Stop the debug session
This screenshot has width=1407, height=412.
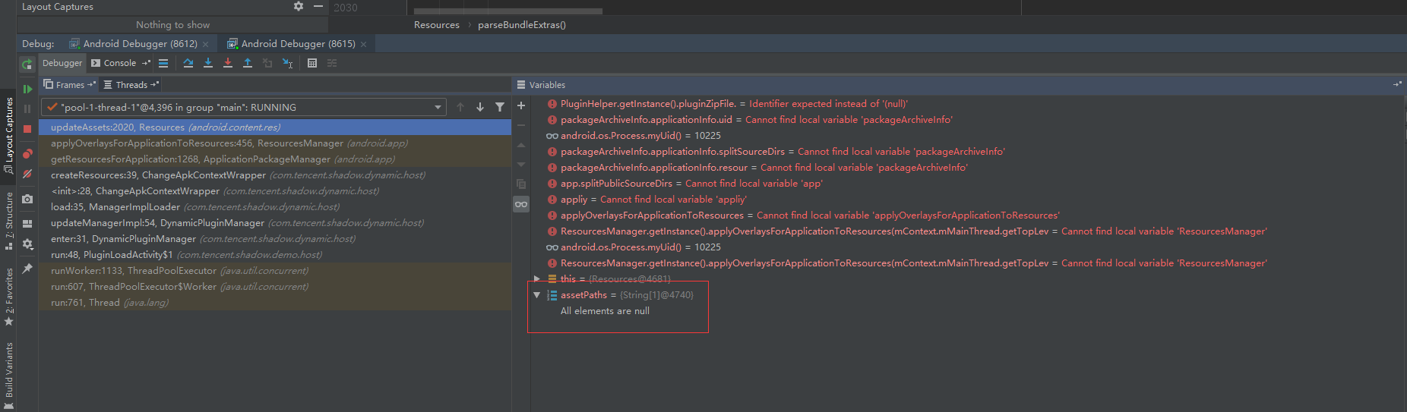(x=27, y=129)
